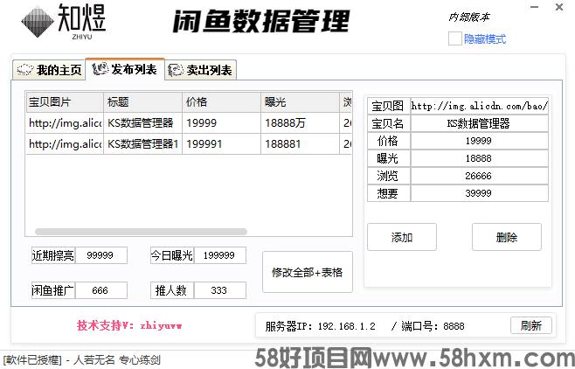
Task: Select the KS数据管理器 title cell
Action: click(143, 123)
